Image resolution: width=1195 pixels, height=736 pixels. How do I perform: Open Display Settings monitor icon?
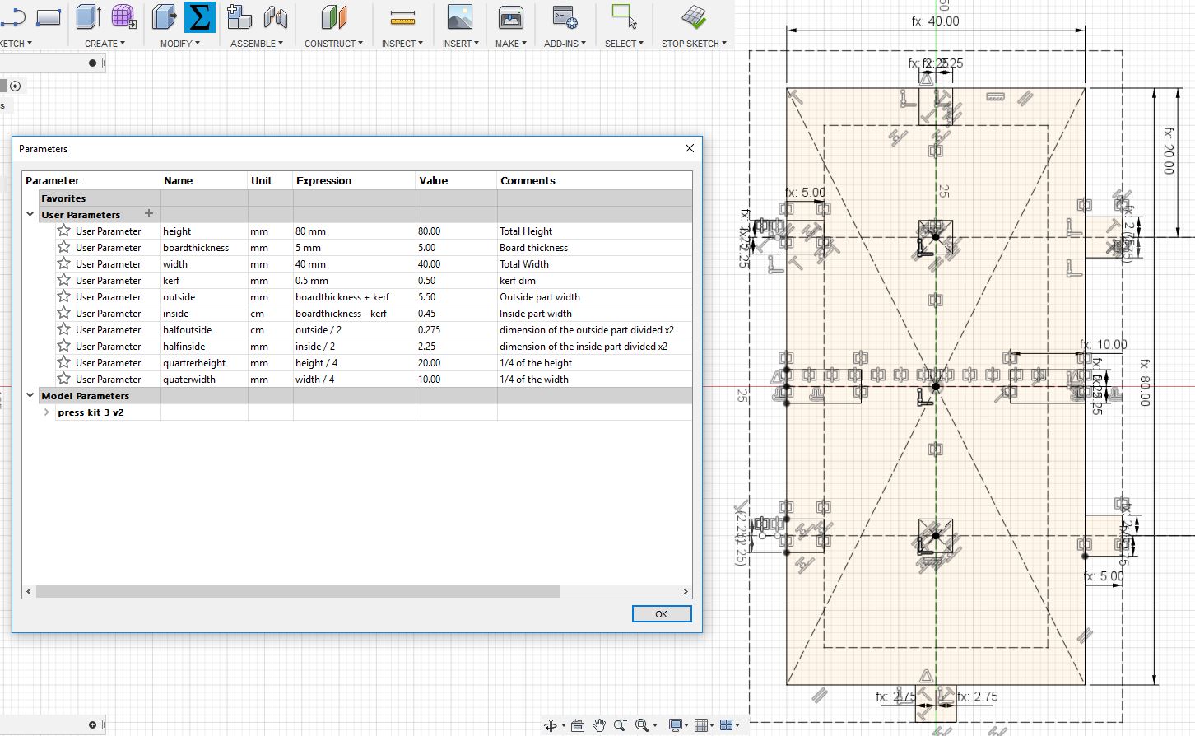[675, 725]
